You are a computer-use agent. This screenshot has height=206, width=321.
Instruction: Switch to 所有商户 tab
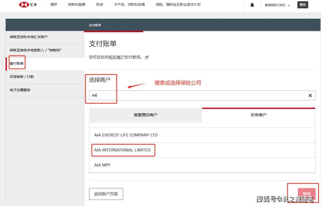coord(259,115)
